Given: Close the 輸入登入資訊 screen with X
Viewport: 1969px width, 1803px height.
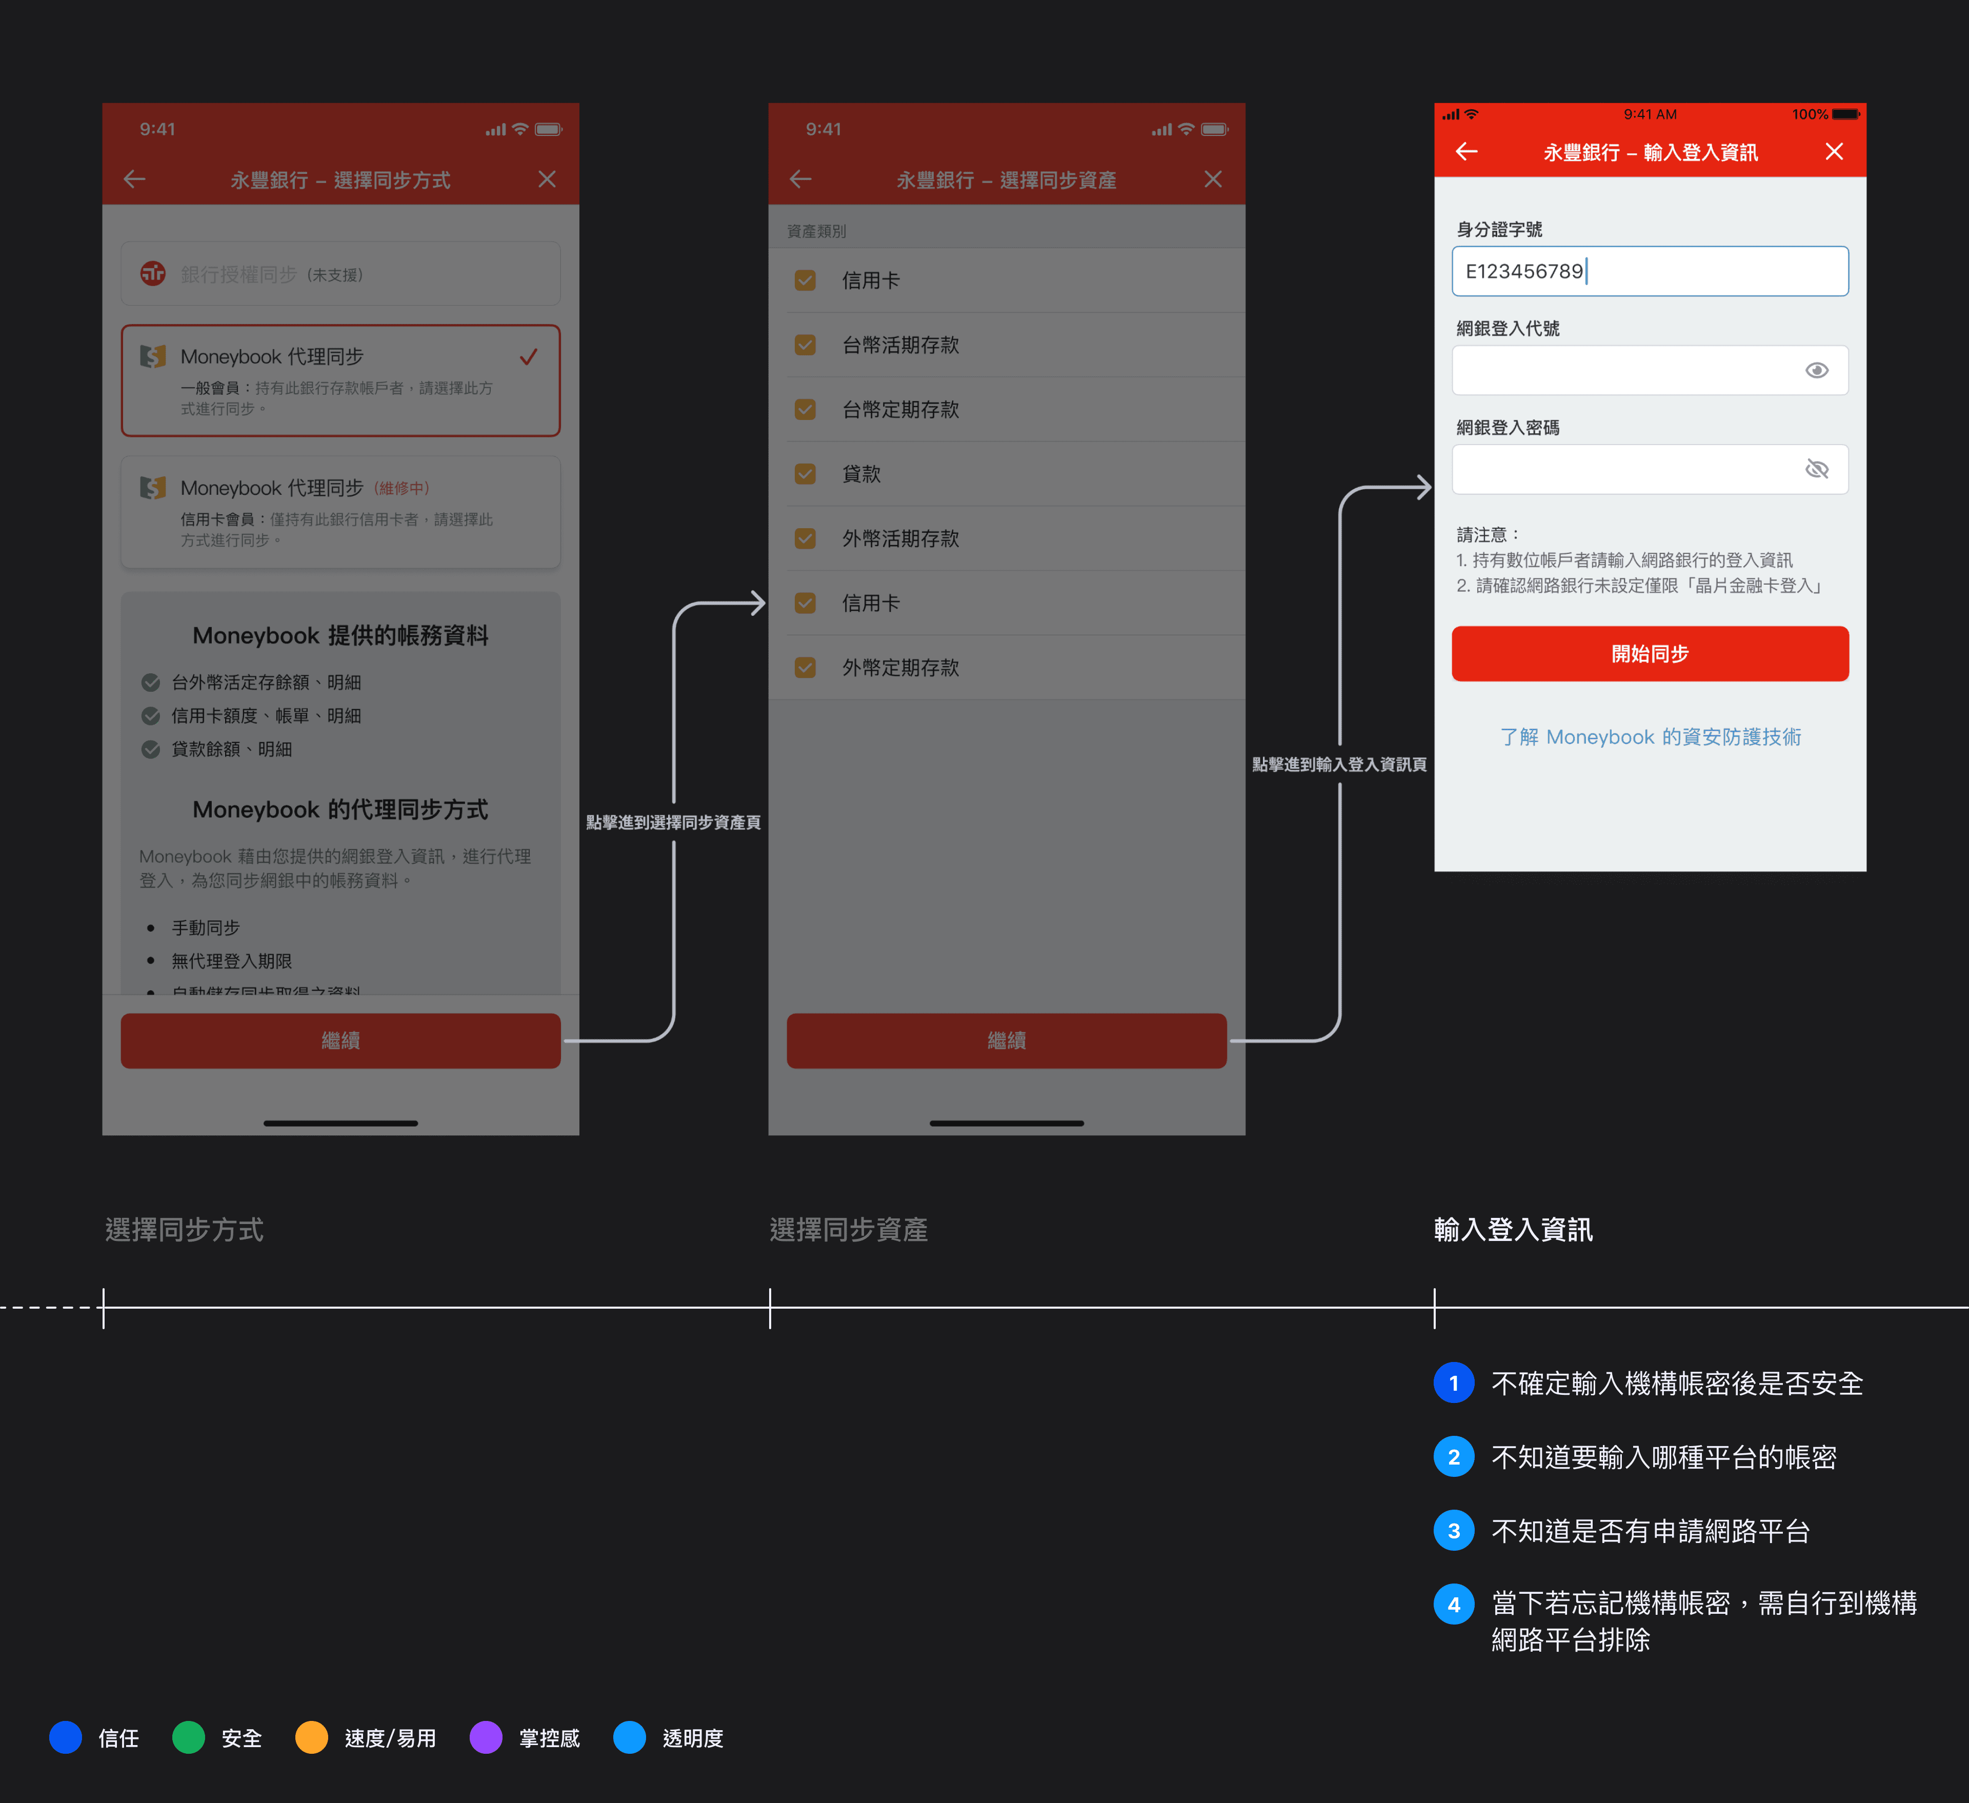Looking at the screenshot, I should 1833,151.
